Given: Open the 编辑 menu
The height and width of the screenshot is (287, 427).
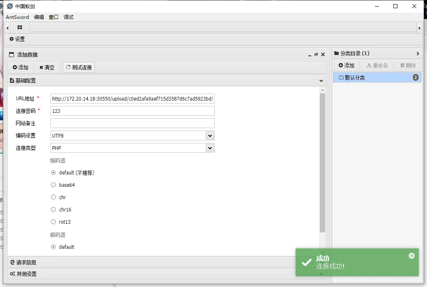Looking at the screenshot, I should 39,17.
